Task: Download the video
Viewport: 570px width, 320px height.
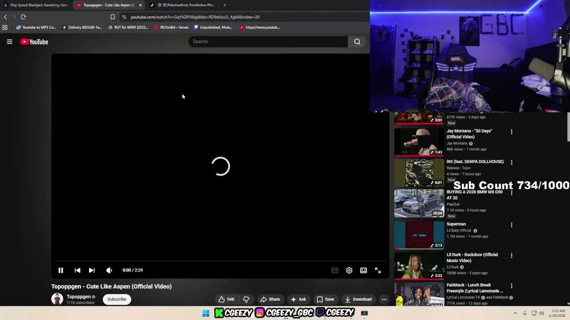Action: (358, 299)
